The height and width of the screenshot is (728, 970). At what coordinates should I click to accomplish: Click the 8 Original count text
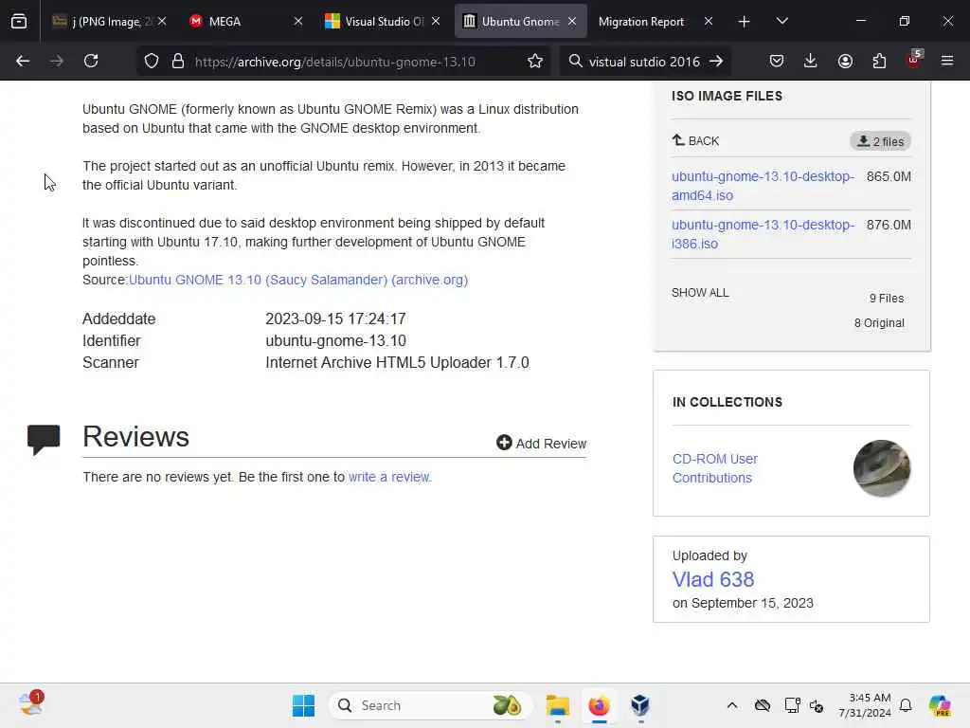point(879,323)
